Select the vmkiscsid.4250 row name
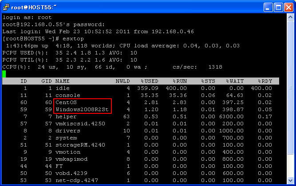This screenshot has width=296, height=186. click(80, 124)
